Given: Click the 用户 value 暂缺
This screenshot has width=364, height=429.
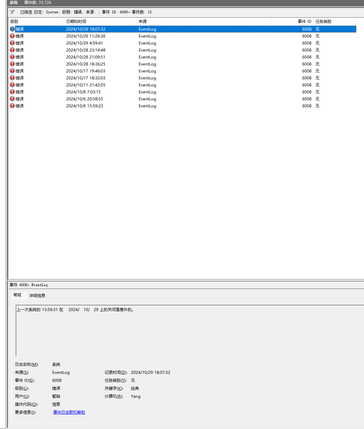Looking at the screenshot, I should point(56,396).
